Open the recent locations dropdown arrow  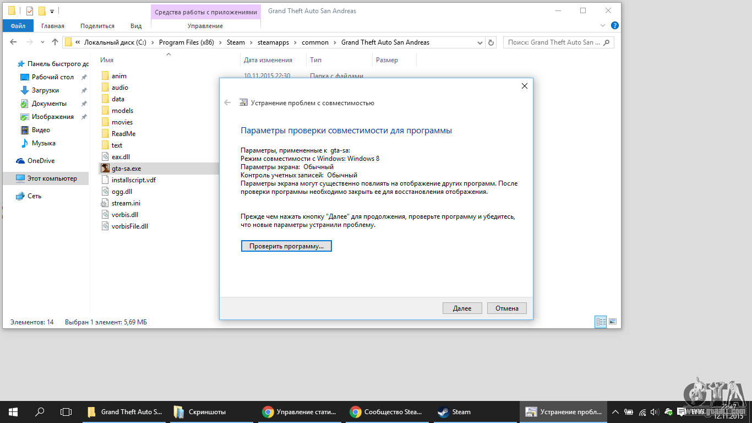tap(43, 42)
